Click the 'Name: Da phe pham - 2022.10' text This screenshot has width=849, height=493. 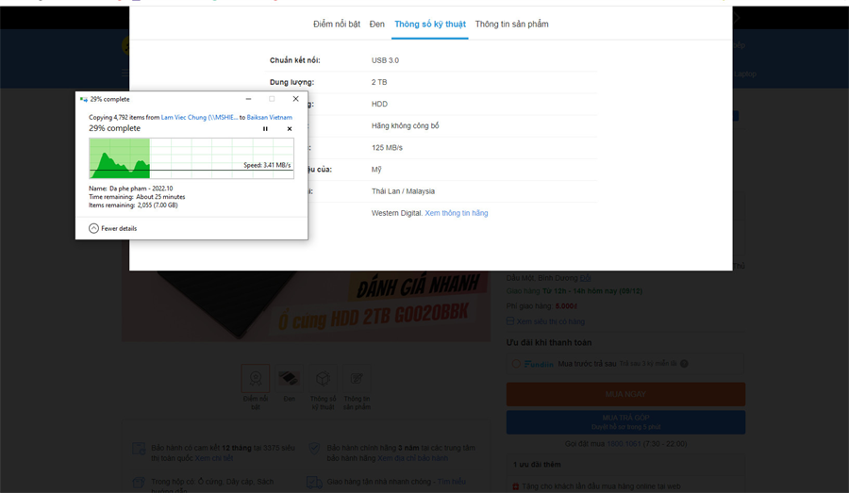coord(131,189)
